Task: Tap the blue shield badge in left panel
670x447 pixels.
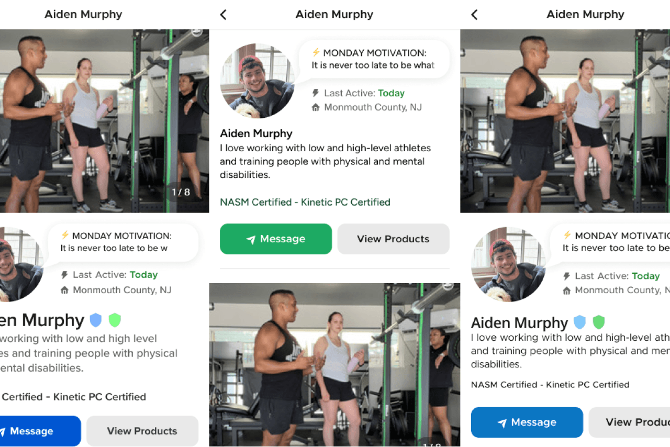Action: 96,320
